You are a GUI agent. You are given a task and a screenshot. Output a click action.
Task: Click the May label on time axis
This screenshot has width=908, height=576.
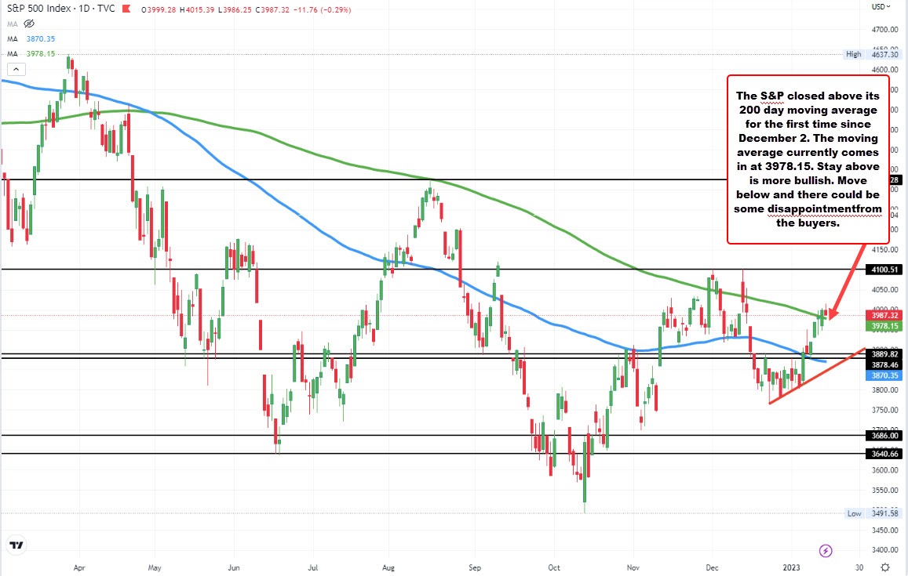point(155,568)
